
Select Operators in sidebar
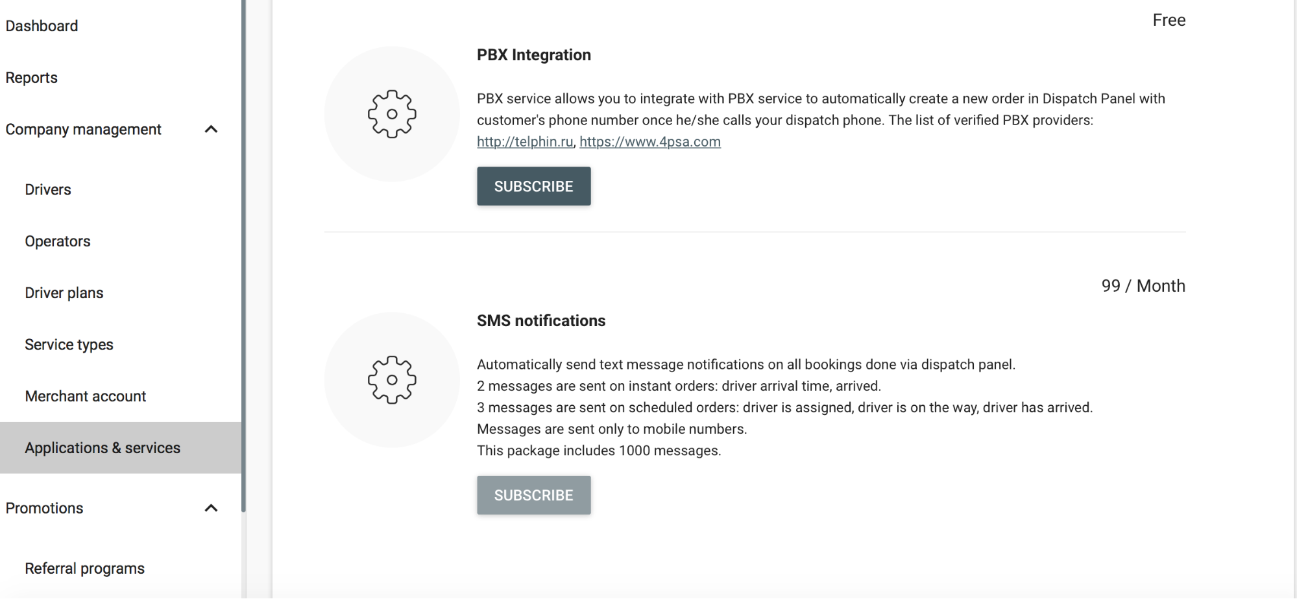tap(58, 241)
